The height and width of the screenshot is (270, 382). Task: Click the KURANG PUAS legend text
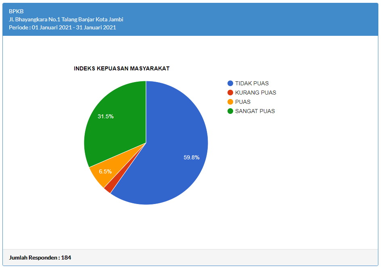tap(255, 93)
